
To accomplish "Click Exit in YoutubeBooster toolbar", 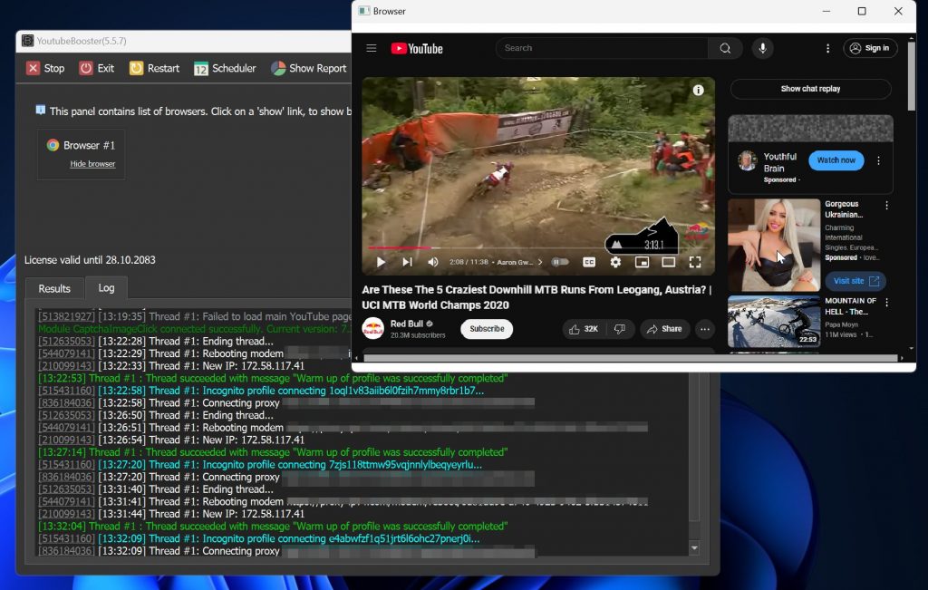I will click(96, 68).
